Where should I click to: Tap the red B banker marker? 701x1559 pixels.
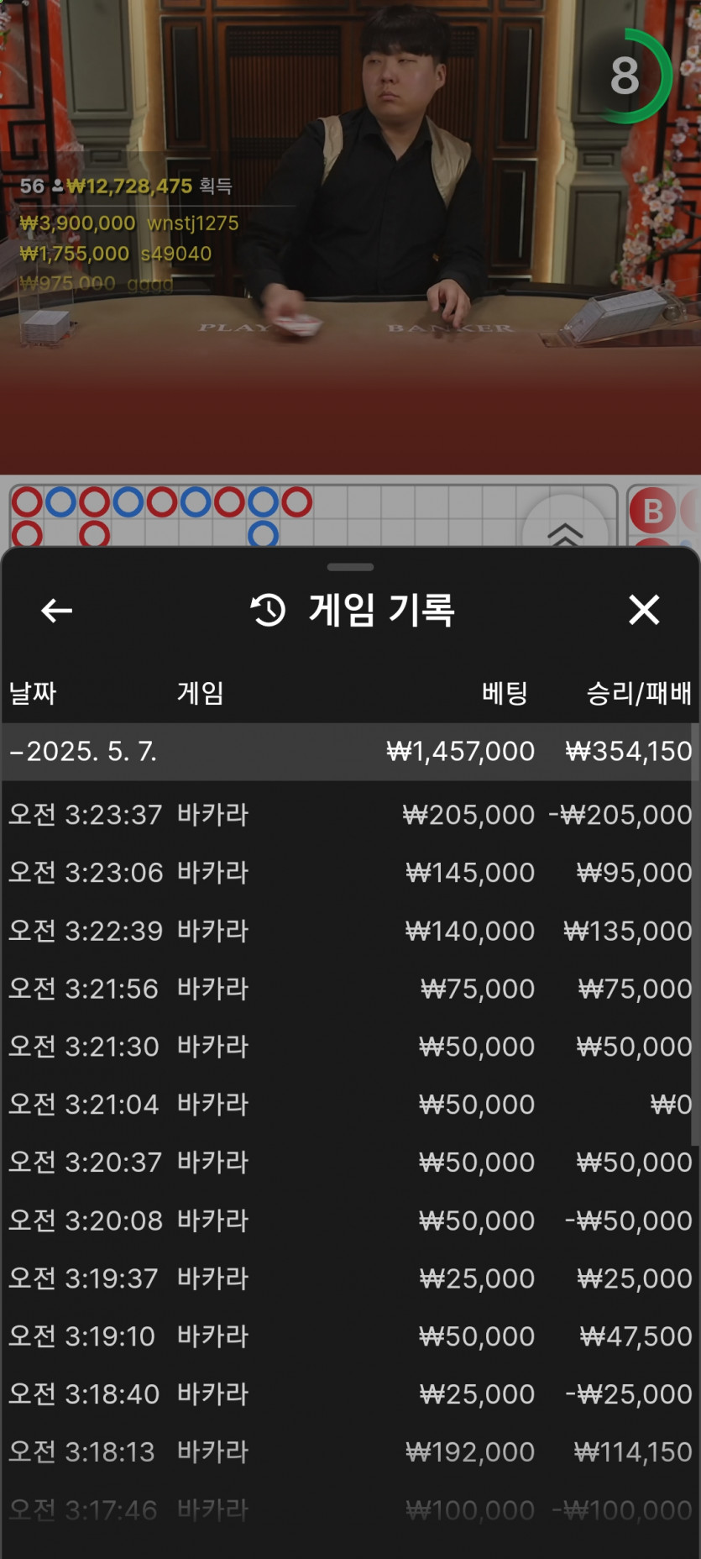[x=653, y=511]
